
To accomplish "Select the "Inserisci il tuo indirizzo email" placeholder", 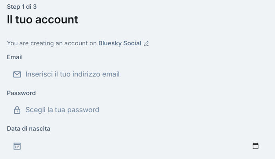I will pos(72,74).
